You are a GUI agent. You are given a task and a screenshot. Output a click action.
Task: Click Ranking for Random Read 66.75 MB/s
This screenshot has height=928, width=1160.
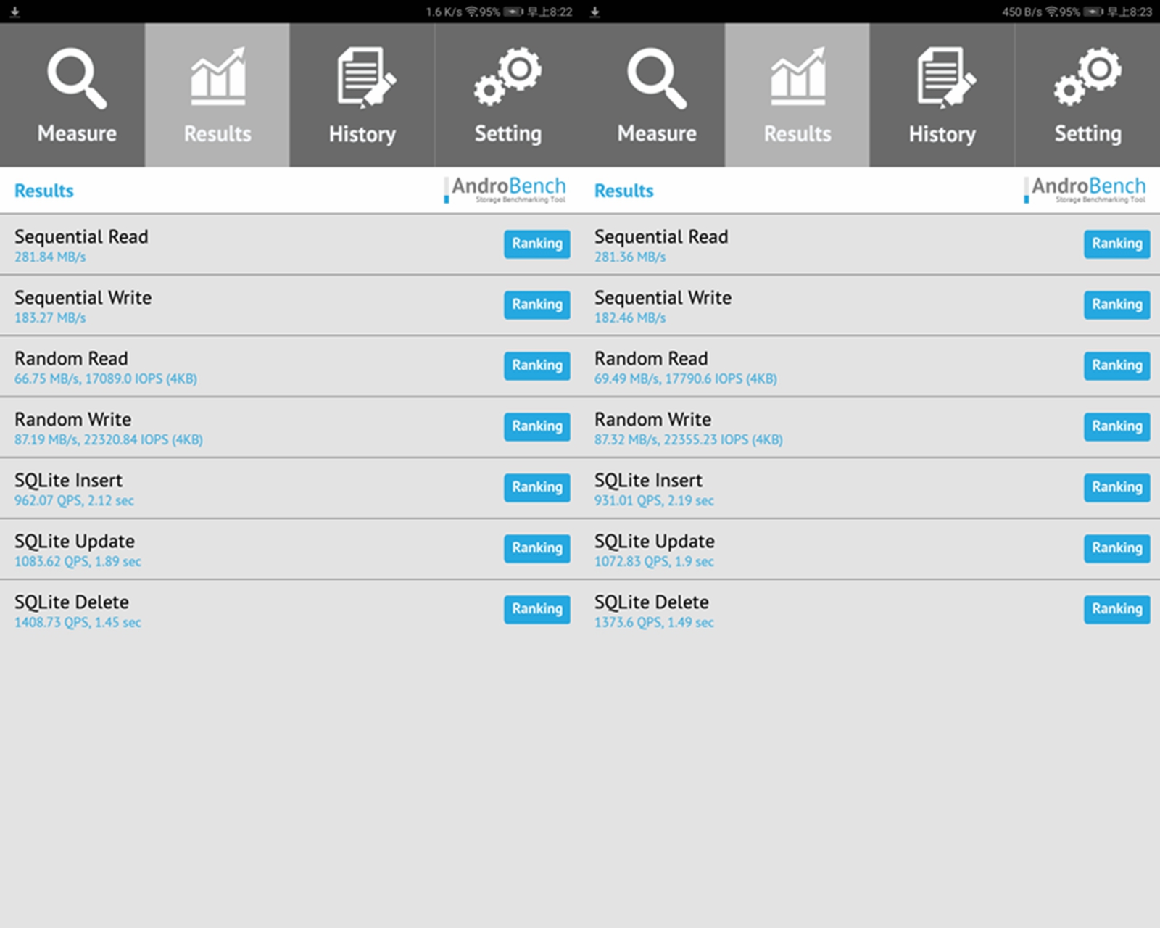click(537, 365)
